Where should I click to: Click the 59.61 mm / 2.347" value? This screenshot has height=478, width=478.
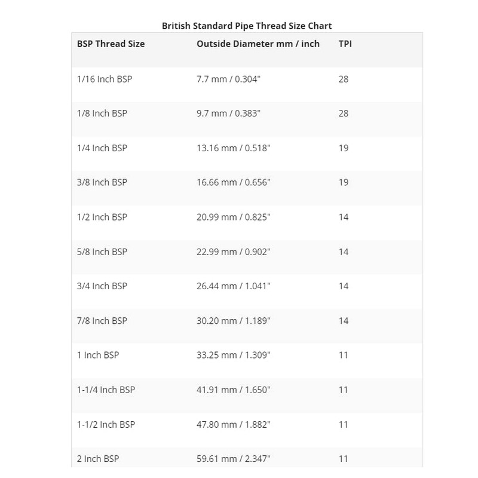coord(234,459)
